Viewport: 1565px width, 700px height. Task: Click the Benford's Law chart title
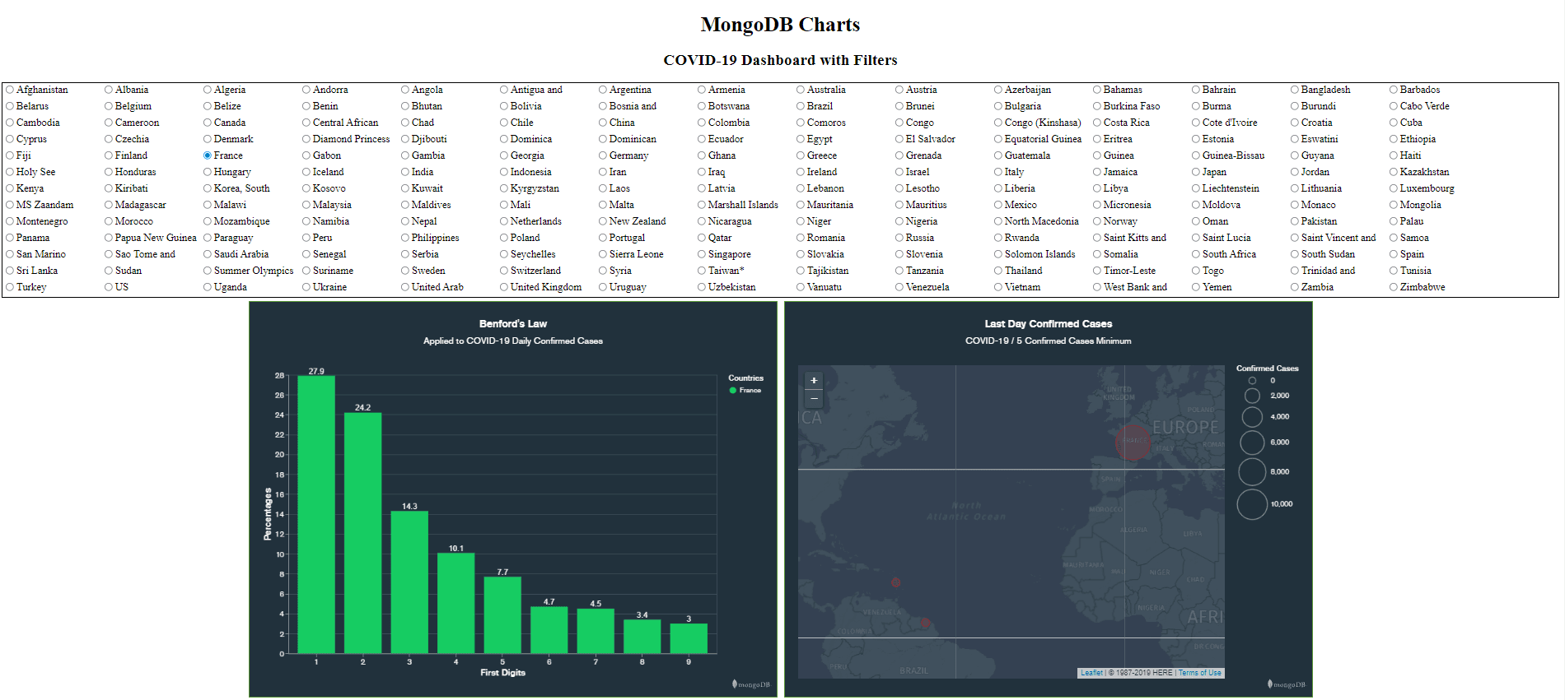point(512,324)
